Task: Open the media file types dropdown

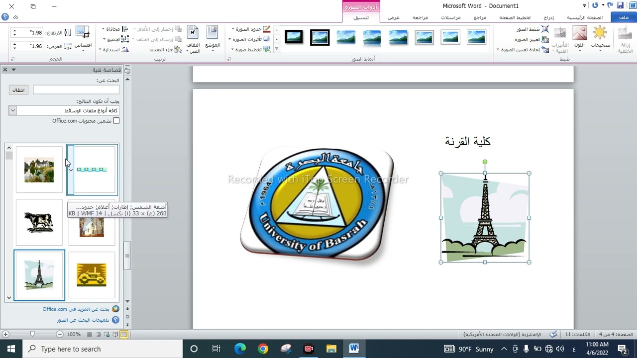Action: (13, 110)
